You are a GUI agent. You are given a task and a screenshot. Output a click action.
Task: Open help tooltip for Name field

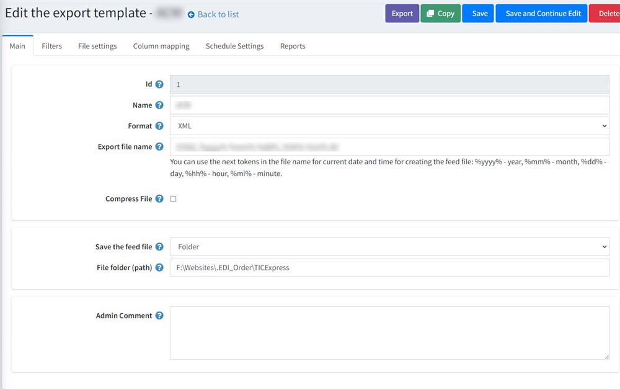(159, 105)
